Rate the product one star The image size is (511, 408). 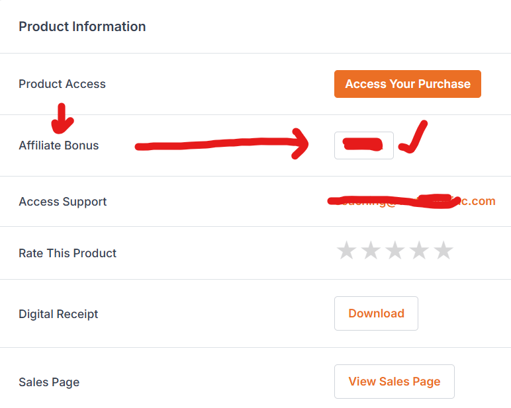346,251
